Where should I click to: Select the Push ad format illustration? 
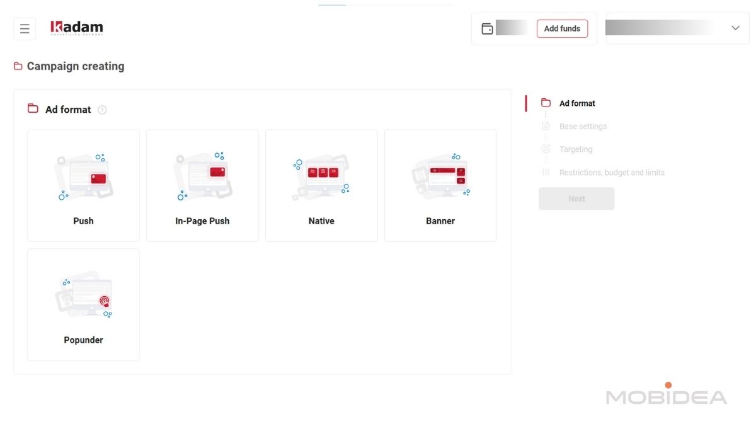pyautogui.click(x=83, y=177)
